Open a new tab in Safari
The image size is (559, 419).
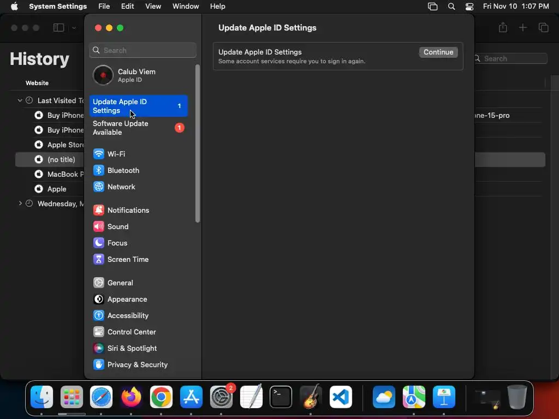coord(522,27)
